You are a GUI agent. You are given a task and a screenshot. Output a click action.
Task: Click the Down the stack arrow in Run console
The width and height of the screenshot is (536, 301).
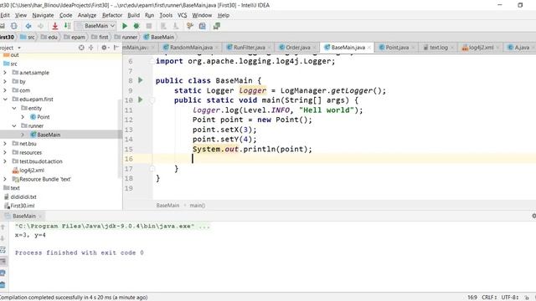(x=3, y=238)
